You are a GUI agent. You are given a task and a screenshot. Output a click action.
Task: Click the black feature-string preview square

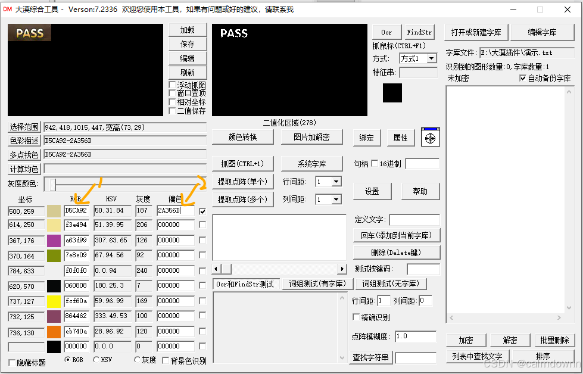click(x=392, y=92)
